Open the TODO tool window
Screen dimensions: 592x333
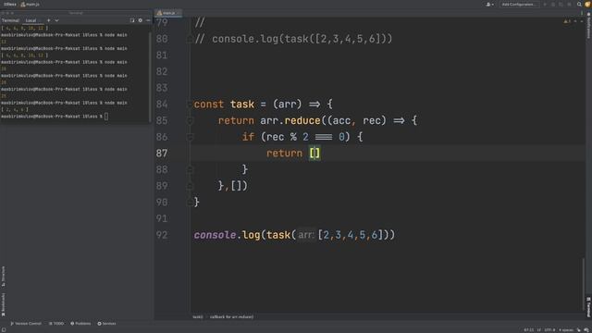click(56, 324)
